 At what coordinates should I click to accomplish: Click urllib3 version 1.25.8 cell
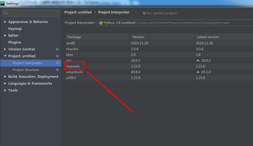coord(136,78)
